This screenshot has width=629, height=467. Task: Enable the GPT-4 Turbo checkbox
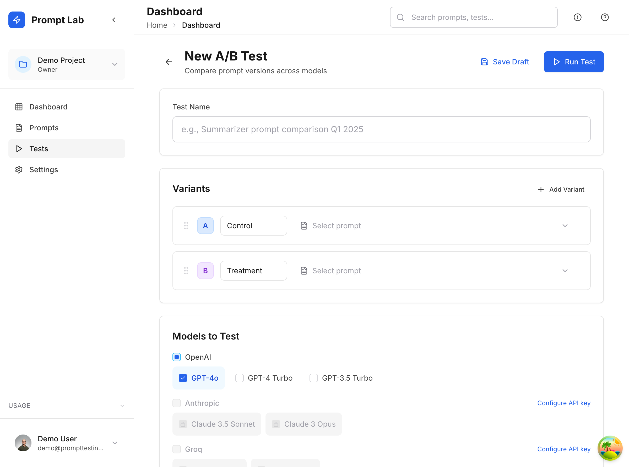pyautogui.click(x=239, y=378)
